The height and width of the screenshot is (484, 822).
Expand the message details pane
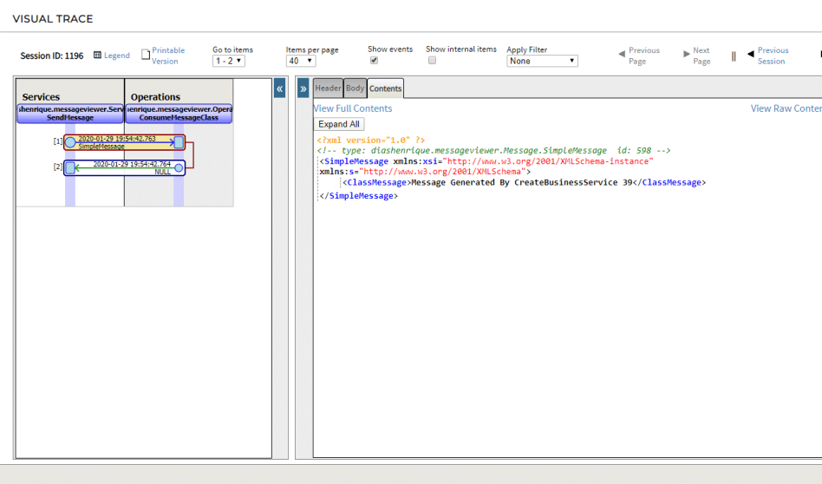pyautogui.click(x=303, y=88)
